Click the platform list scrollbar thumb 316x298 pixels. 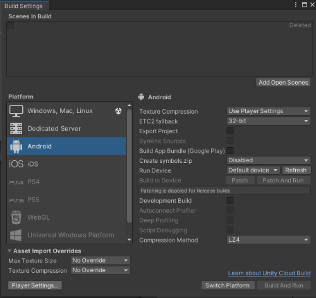click(129, 166)
